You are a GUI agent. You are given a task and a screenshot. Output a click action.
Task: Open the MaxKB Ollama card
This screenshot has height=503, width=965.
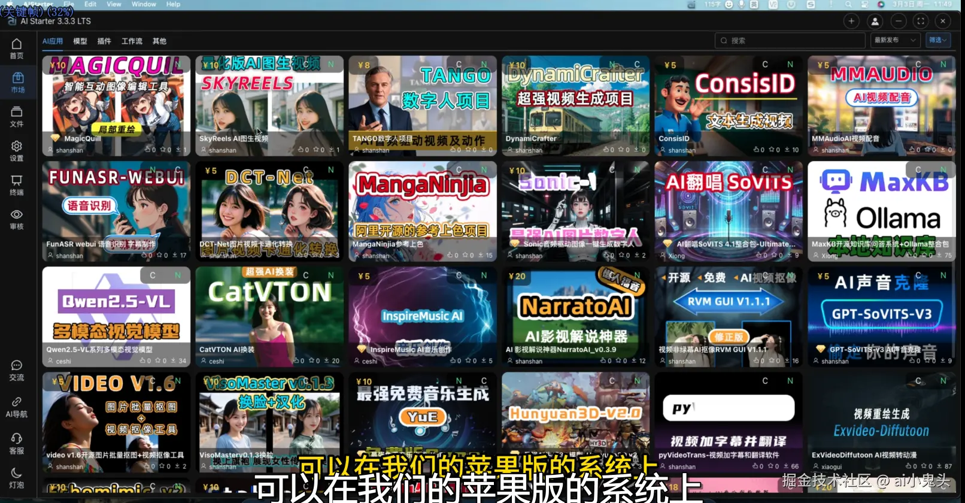(882, 211)
